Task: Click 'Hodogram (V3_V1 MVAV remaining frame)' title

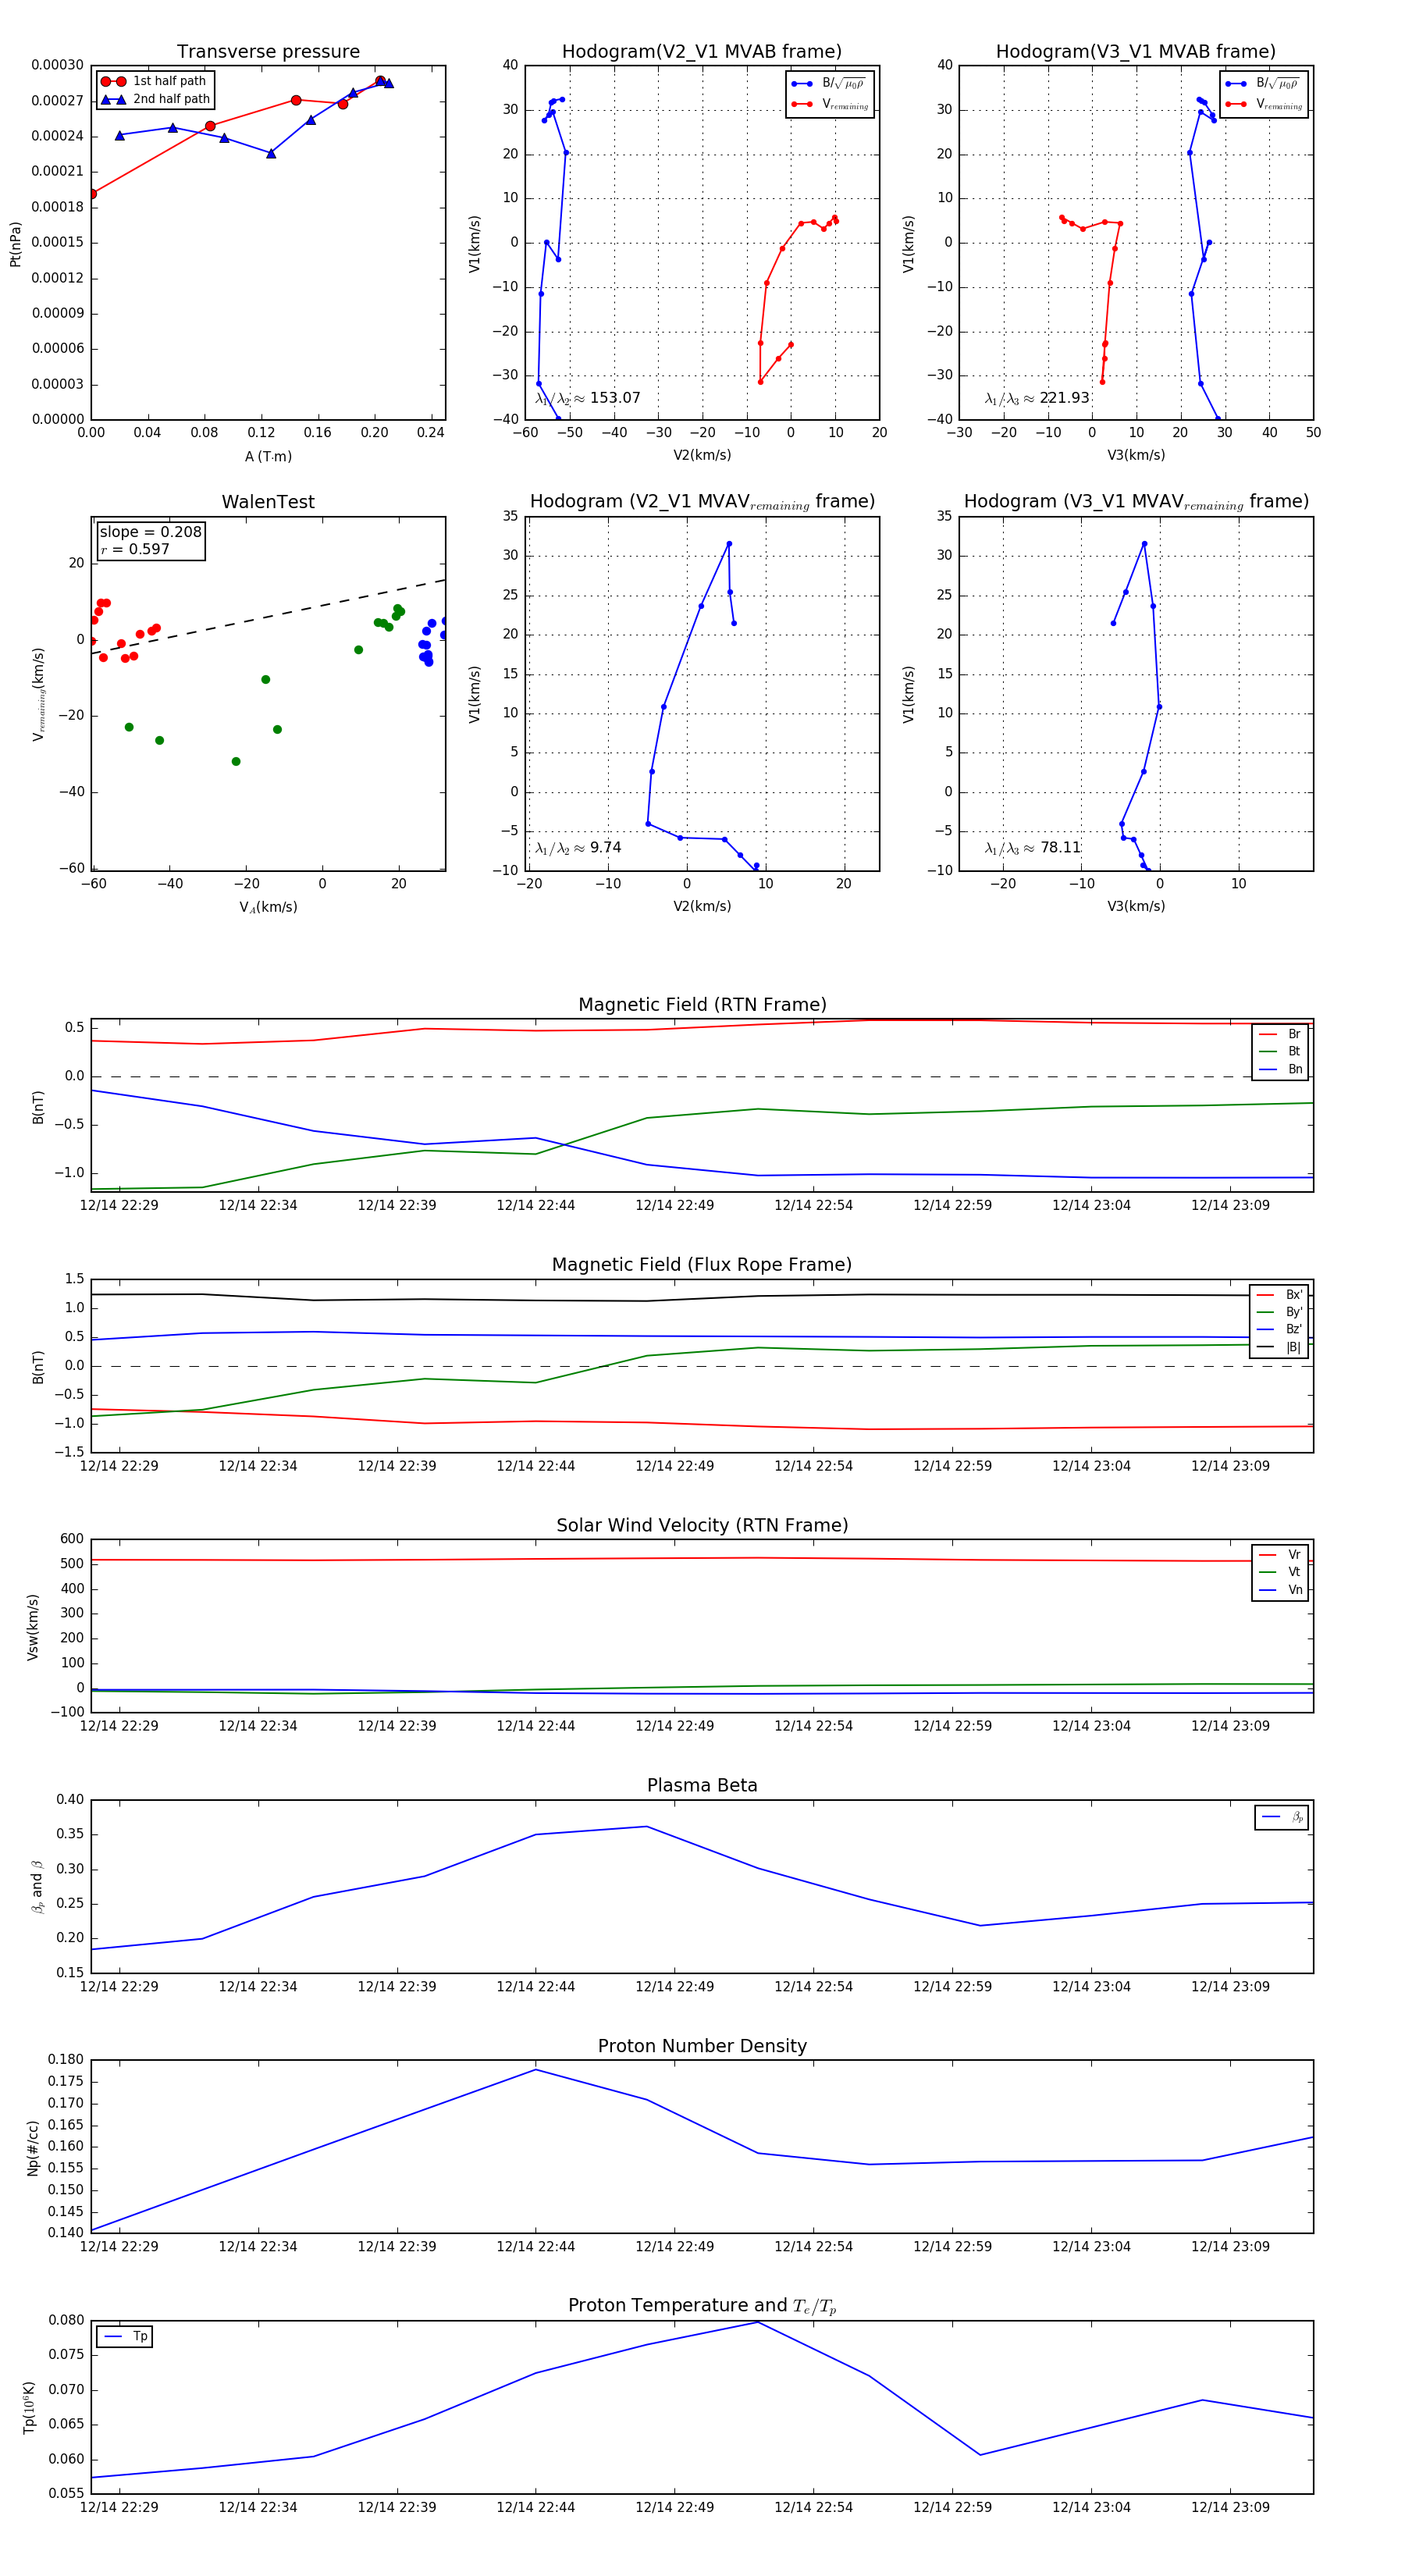Action: (x=1136, y=502)
